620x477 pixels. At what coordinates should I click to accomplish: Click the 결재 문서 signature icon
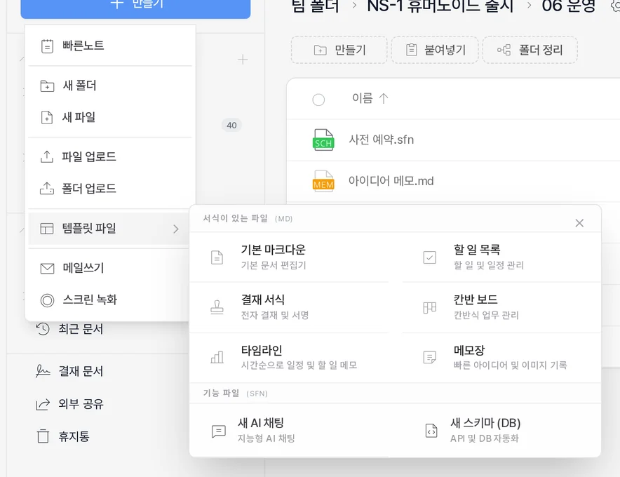point(43,371)
